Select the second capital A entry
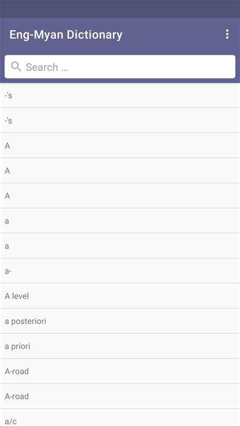Viewport: 240px width, 426px height. pyautogui.click(x=120, y=171)
